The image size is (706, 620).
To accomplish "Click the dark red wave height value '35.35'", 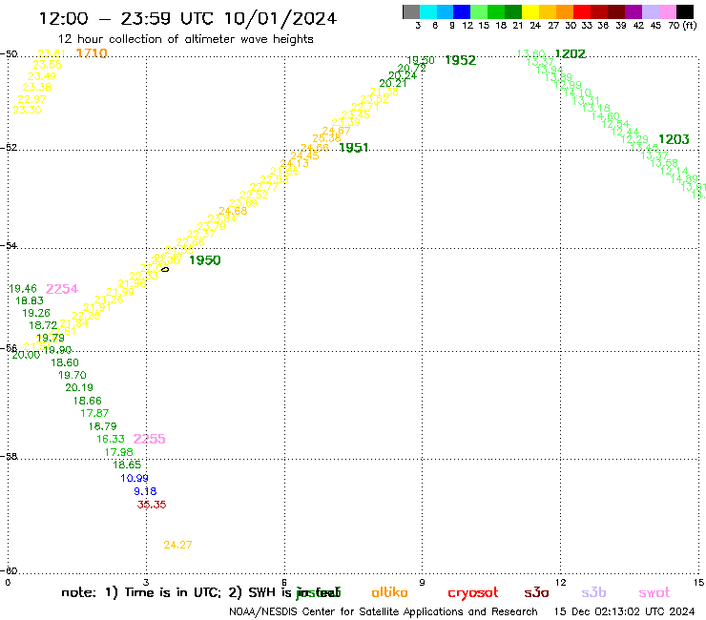I will tap(152, 505).
